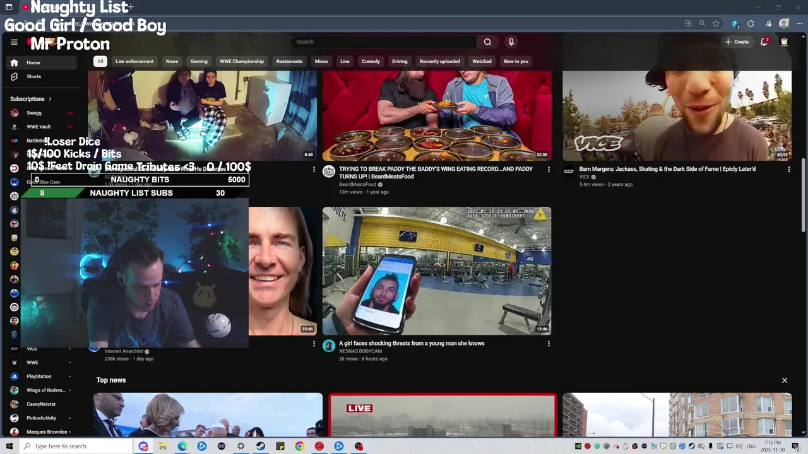
Task: Focus the YouTube search field
Action: 384,42
